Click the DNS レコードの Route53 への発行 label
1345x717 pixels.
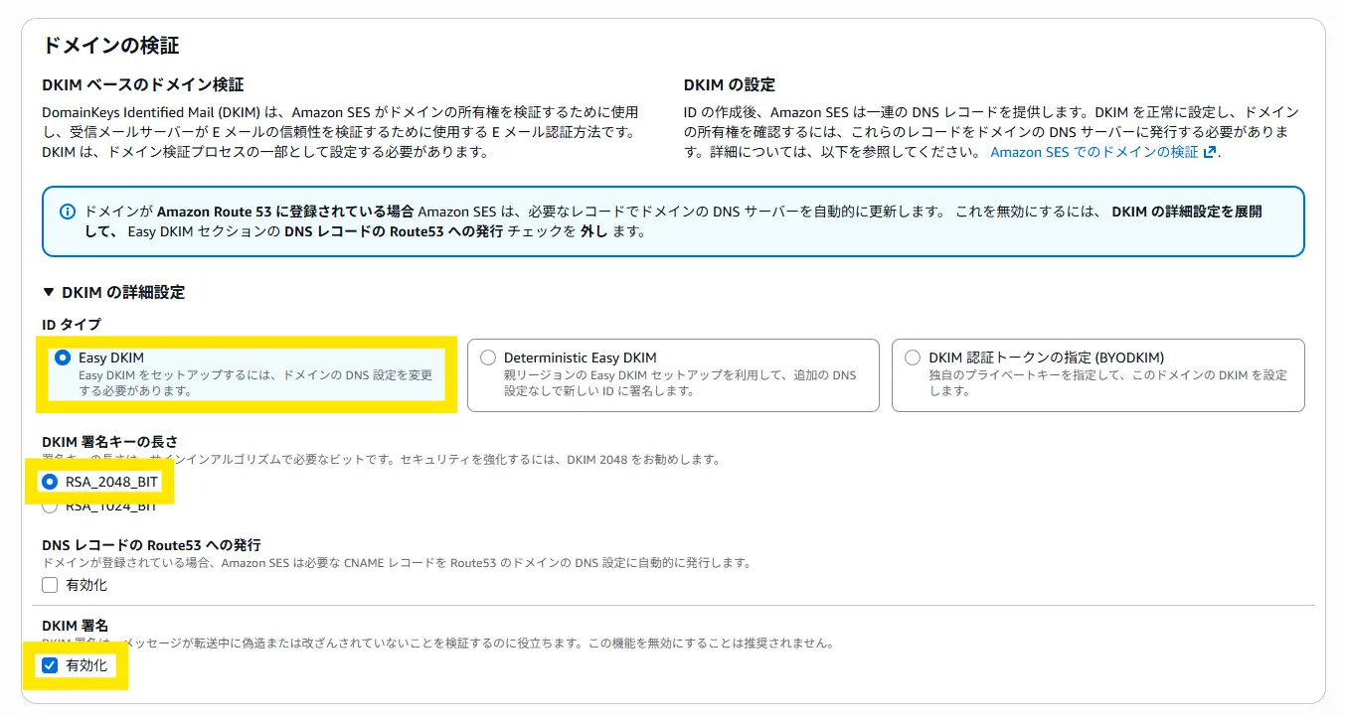[x=151, y=544]
